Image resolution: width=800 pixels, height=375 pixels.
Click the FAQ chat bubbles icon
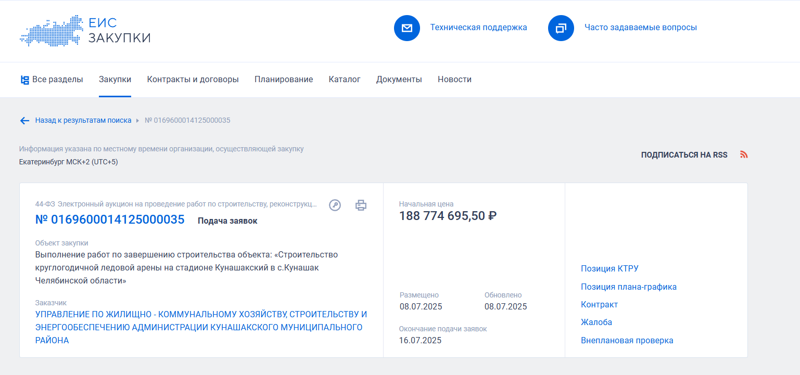(561, 28)
